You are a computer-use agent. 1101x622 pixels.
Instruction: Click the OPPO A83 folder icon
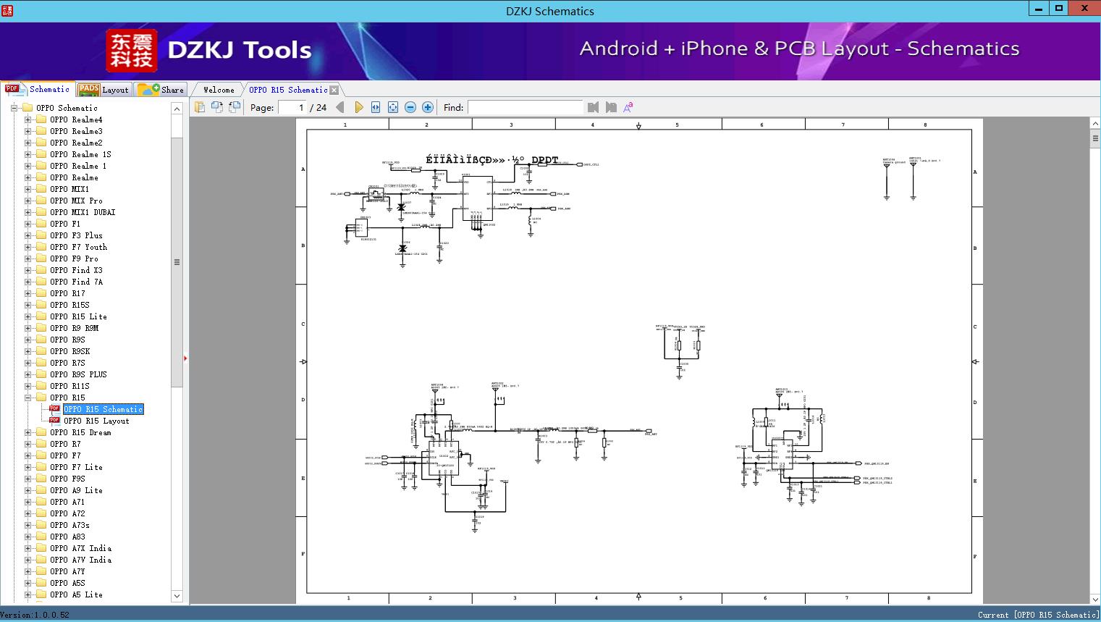(x=41, y=537)
